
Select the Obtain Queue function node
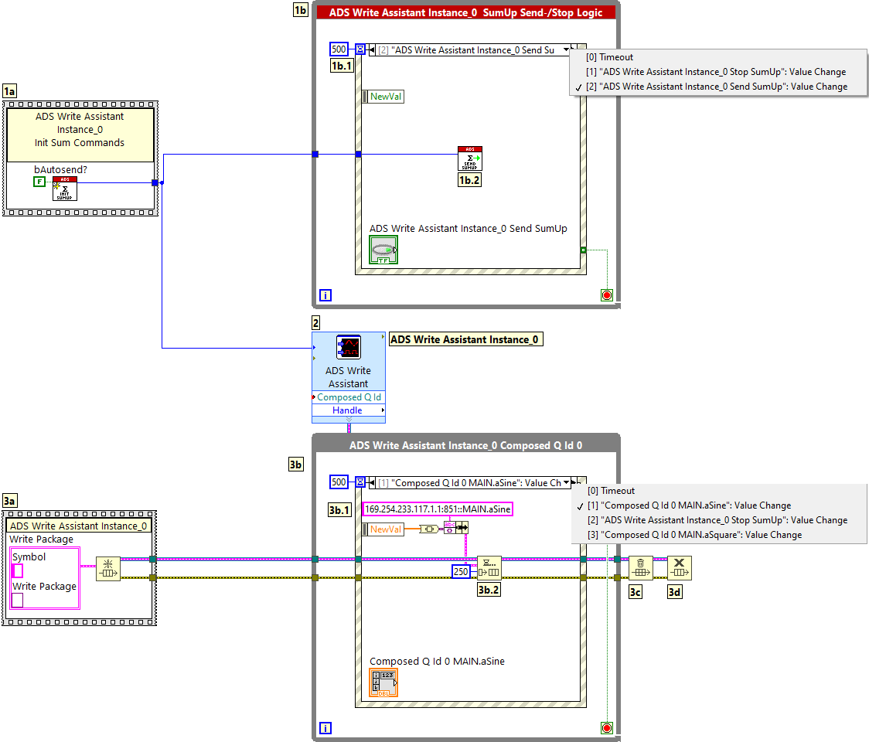pyautogui.click(x=108, y=569)
